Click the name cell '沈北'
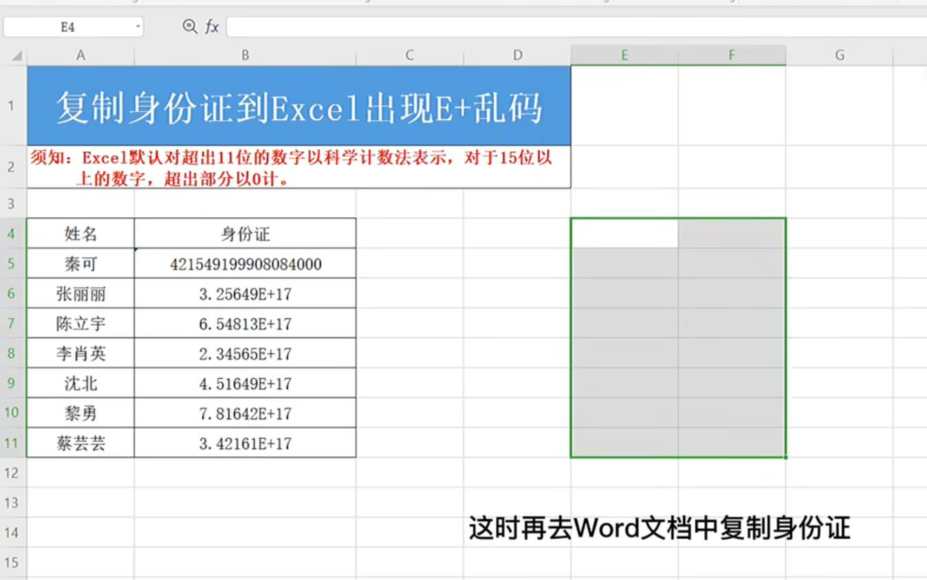Viewport: 927px width, 580px height. point(80,383)
